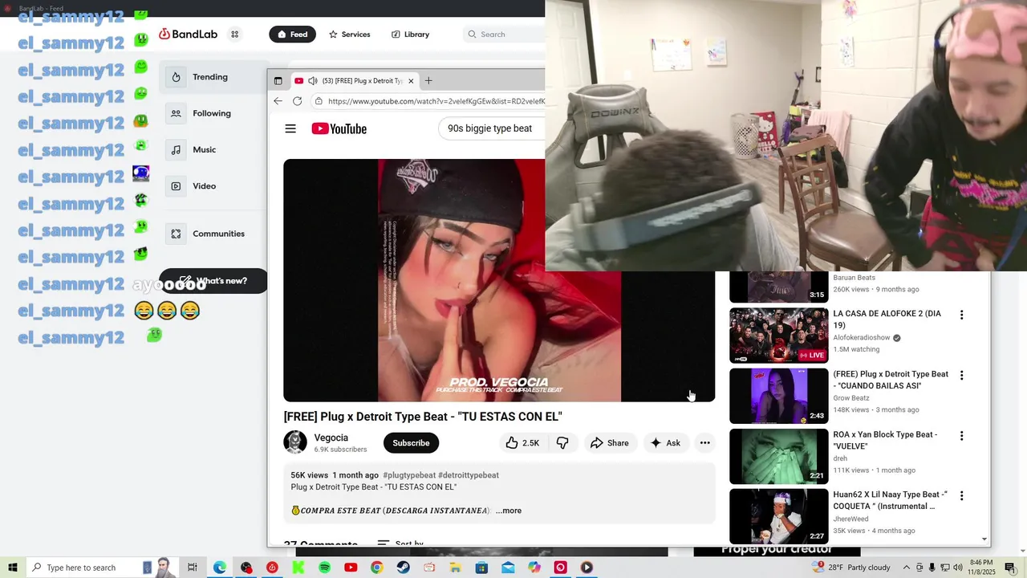The image size is (1027, 578).
Task: Reload the YouTube page
Action: coord(298,101)
